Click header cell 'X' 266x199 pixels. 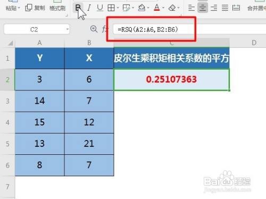(89, 58)
